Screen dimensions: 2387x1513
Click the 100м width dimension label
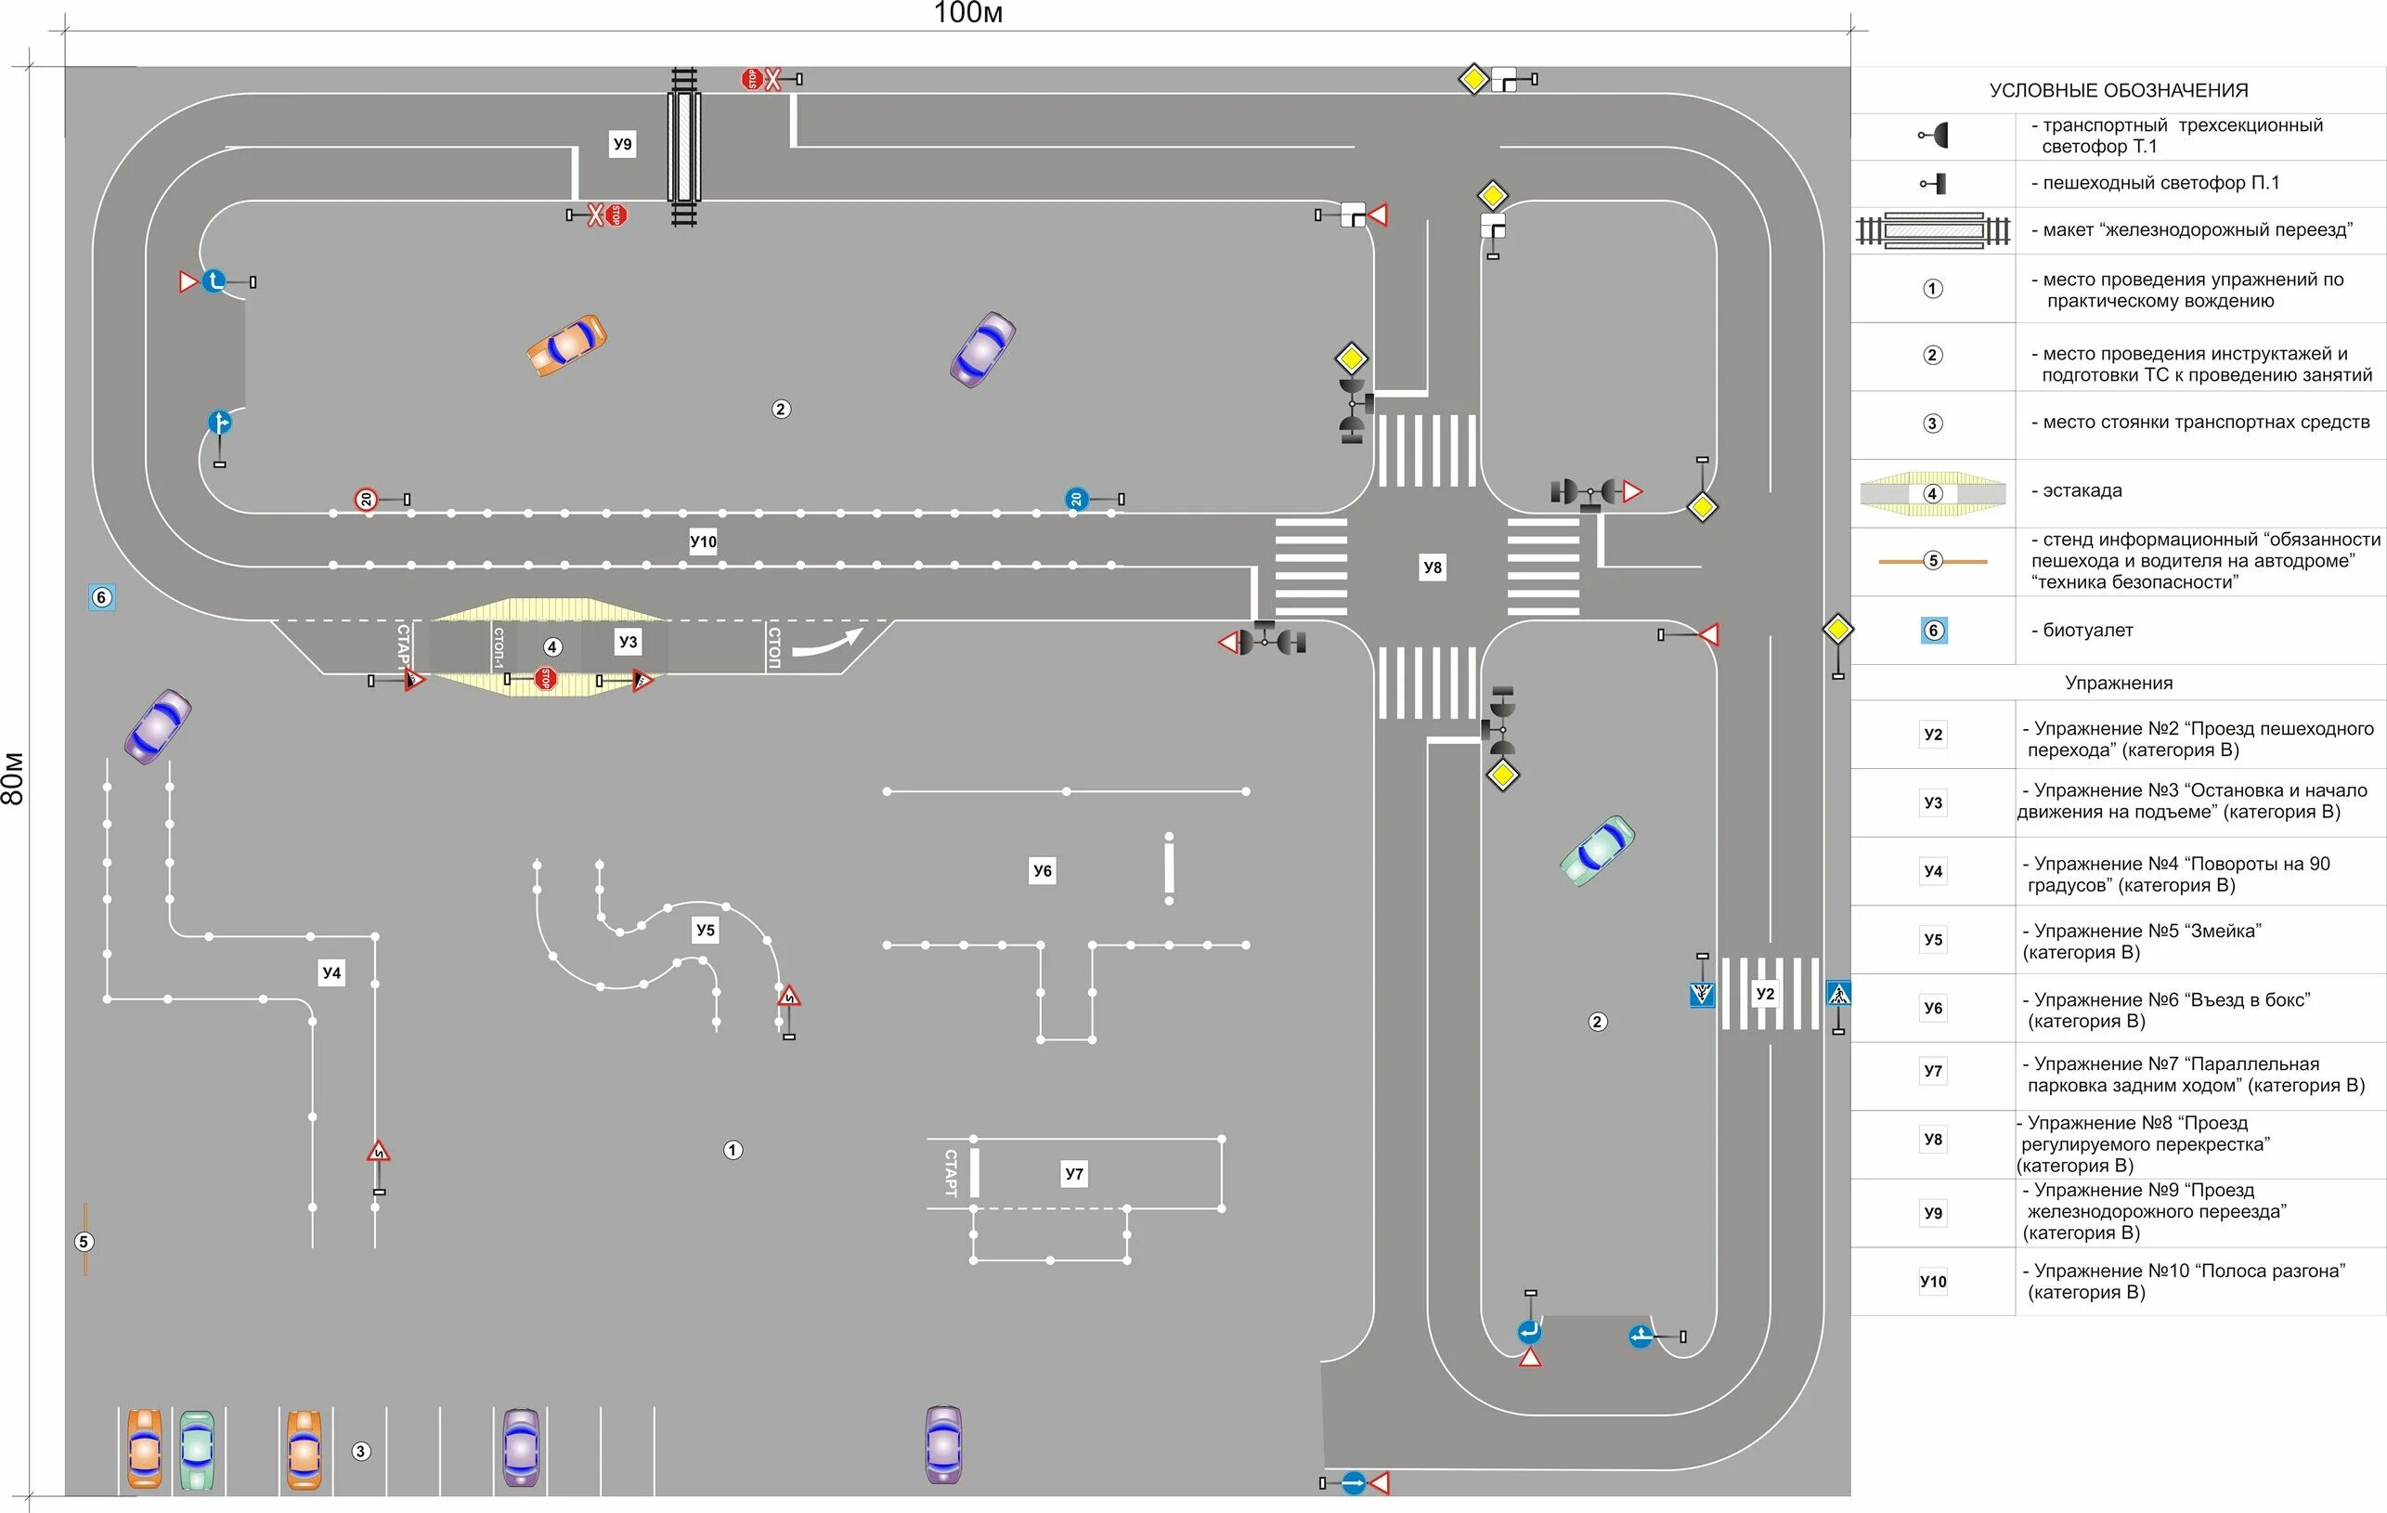point(968,13)
